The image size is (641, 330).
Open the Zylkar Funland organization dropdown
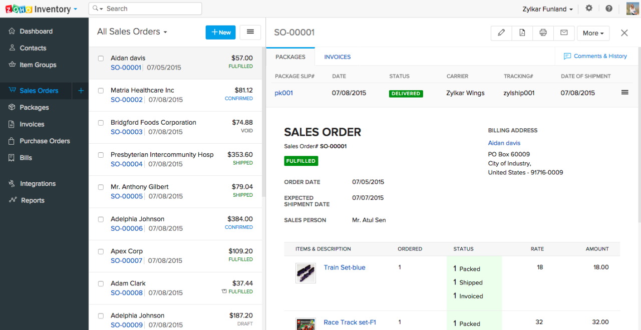coord(547,9)
